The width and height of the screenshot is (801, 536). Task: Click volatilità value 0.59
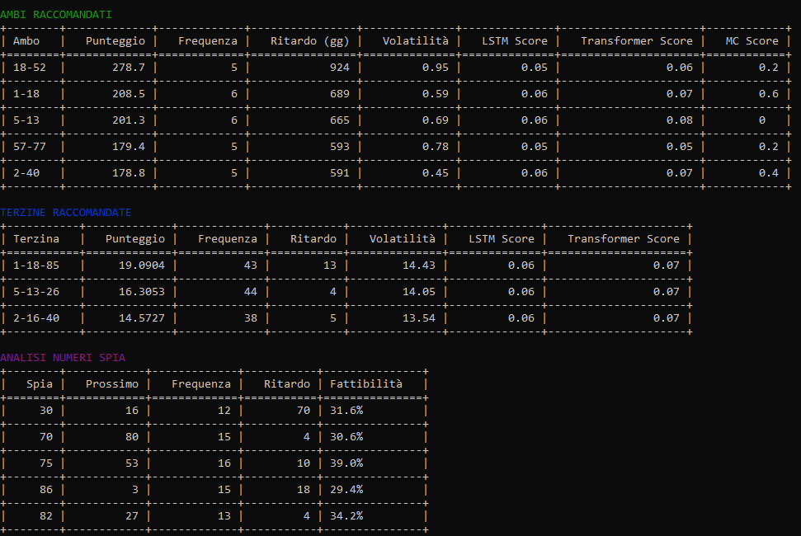[436, 94]
